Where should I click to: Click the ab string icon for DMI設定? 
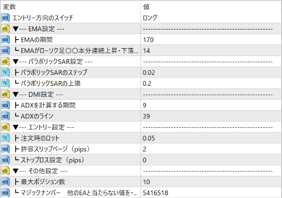[x=5, y=95]
